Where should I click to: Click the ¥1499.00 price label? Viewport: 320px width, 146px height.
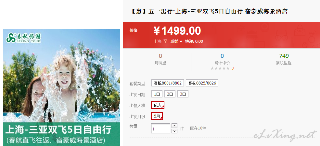click(x=177, y=31)
